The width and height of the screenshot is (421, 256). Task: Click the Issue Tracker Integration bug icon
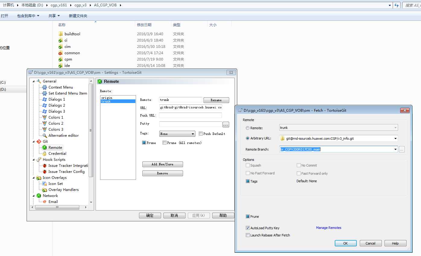pos(45,166)
